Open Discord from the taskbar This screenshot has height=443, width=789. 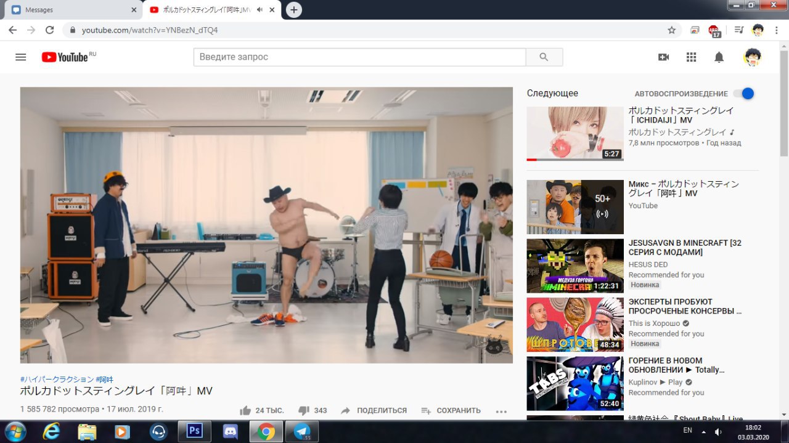click(231, 431)
